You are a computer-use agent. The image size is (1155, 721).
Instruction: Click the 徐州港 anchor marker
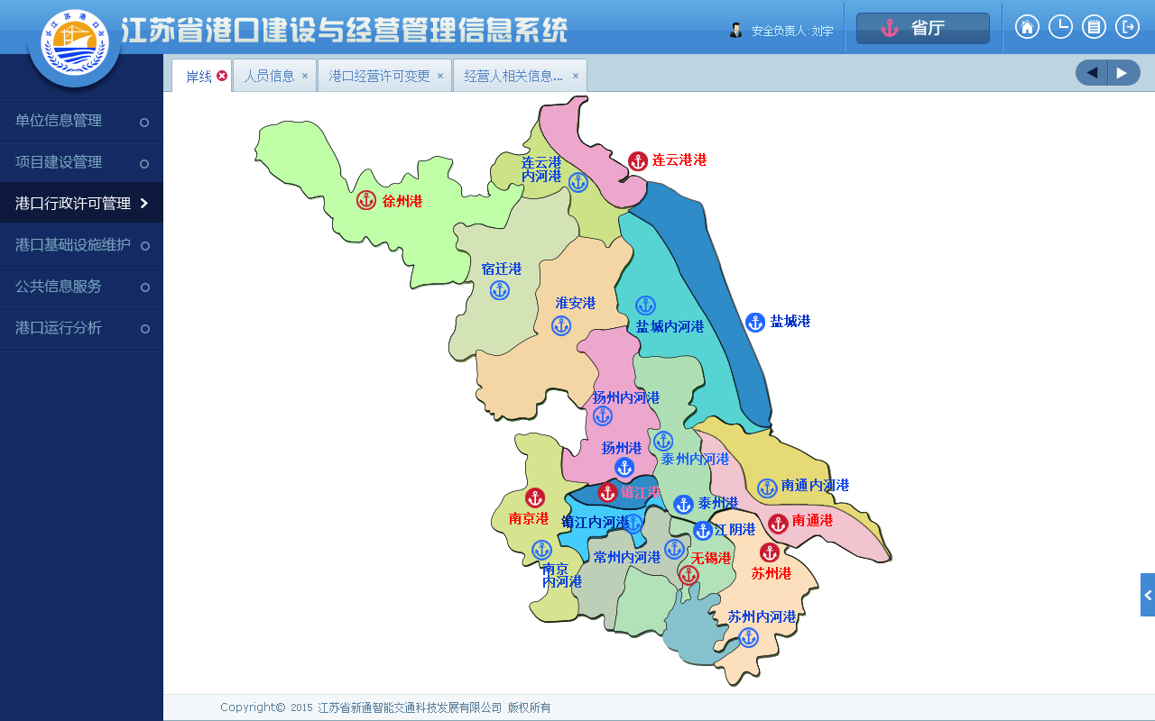pos(366,200)
